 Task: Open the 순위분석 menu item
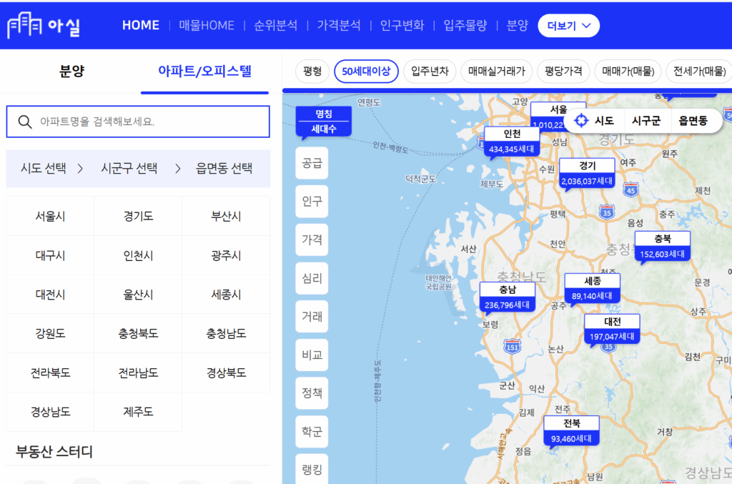(275, 24)
